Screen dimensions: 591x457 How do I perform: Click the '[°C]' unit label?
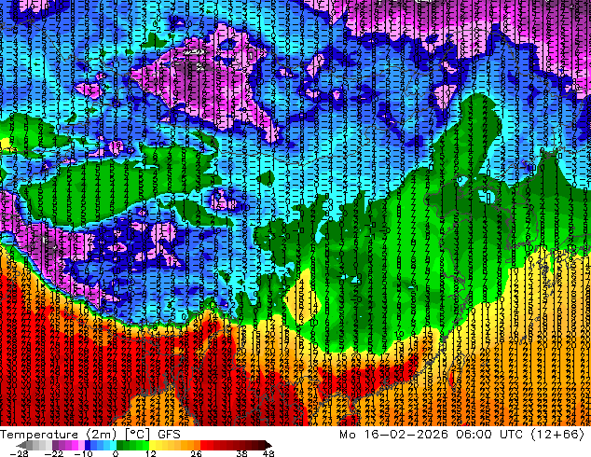point(137,435)
